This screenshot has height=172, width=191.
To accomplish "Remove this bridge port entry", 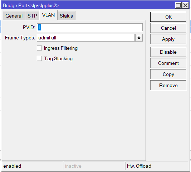I will point(168,85).
